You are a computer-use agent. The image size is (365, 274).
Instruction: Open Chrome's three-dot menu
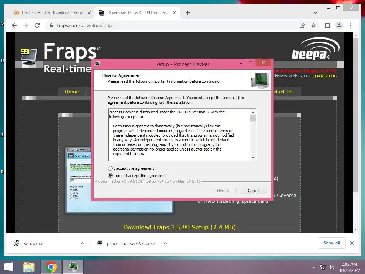(x=351, y=25)
